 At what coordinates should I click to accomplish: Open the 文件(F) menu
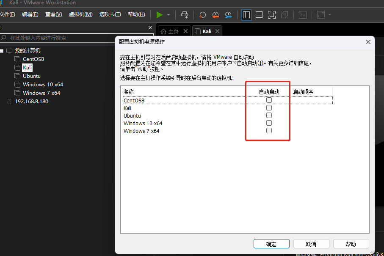coord(7,14)
